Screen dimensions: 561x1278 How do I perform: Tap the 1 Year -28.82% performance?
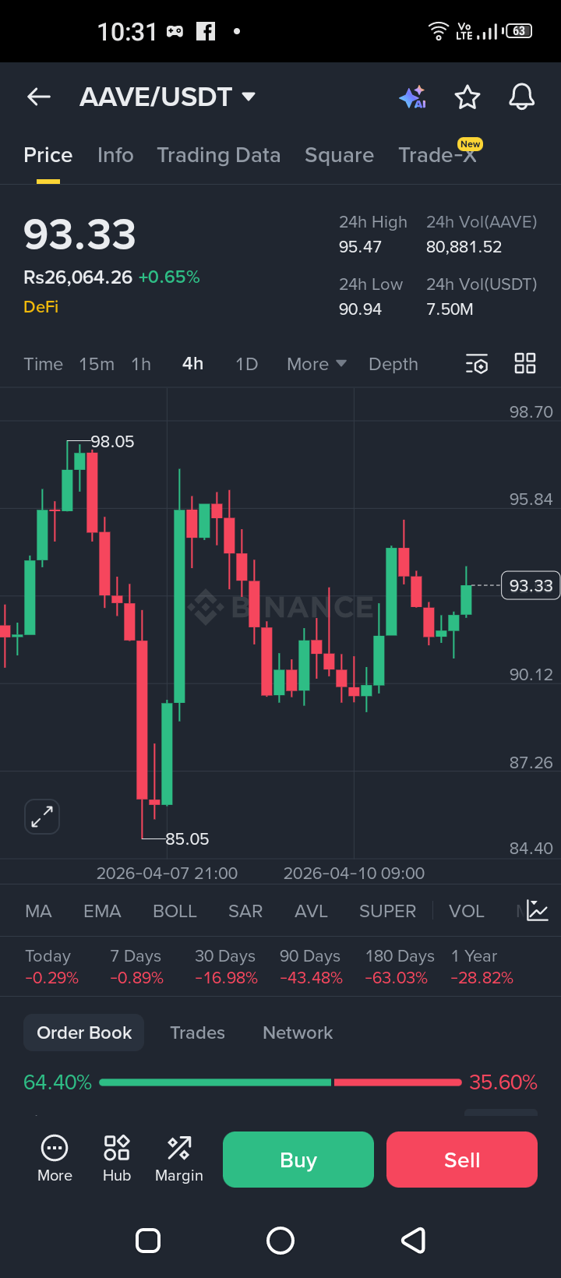[x=482, y=967]
